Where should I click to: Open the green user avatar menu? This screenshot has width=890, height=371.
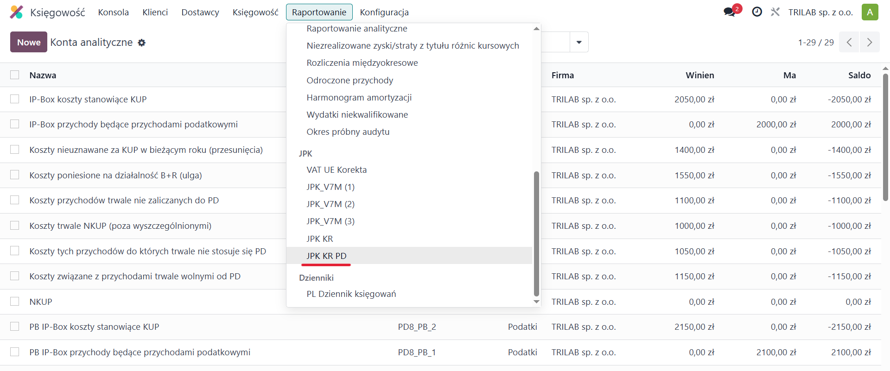tap(870, 12)
